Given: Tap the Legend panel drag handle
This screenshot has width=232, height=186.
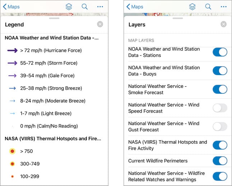Looking at the screenshot, I should [x=54, y=18].
